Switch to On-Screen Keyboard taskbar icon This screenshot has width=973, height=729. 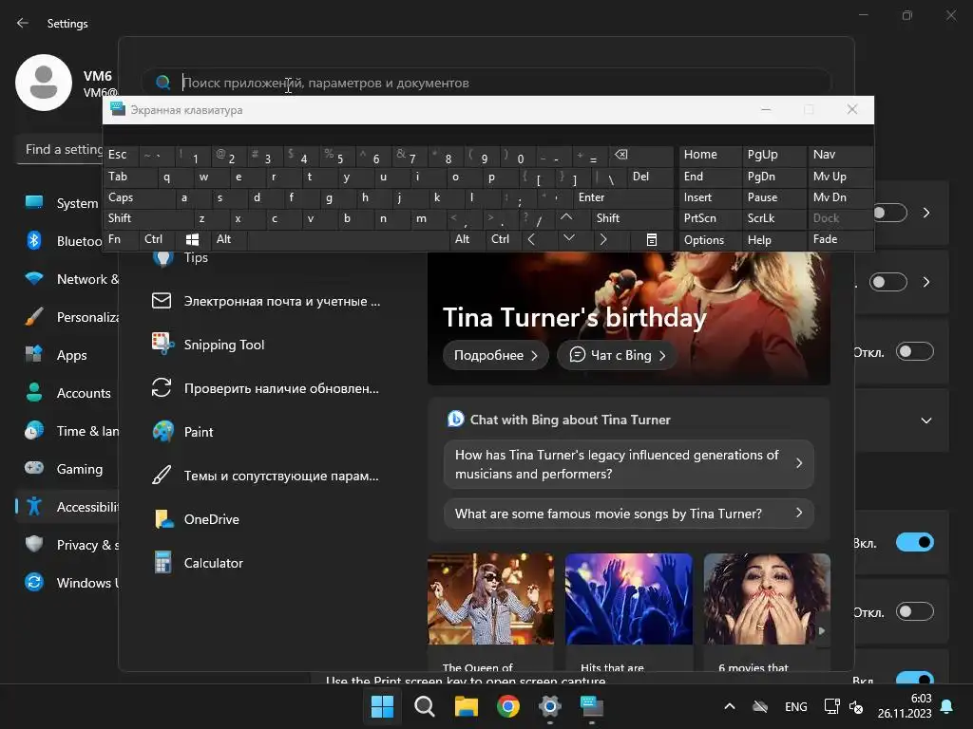tap(591, 706)
